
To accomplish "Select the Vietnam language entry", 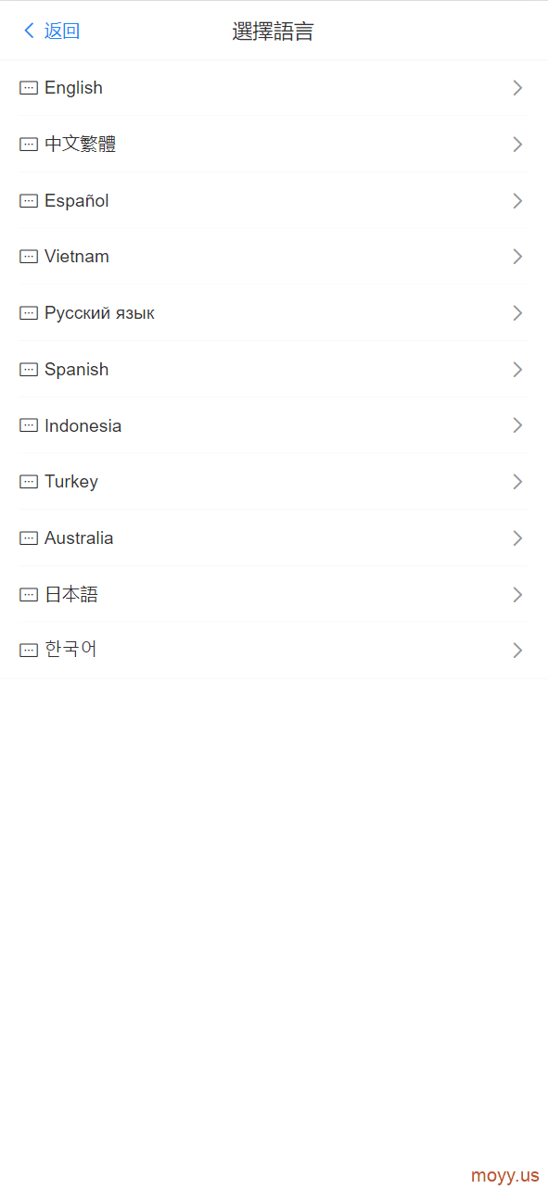I will click(274, 257).
